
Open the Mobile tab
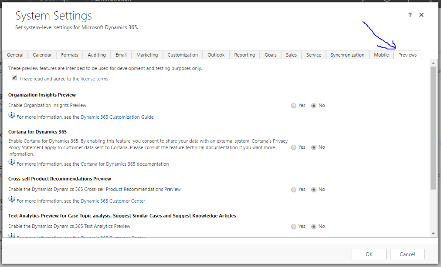click(381, 55)
